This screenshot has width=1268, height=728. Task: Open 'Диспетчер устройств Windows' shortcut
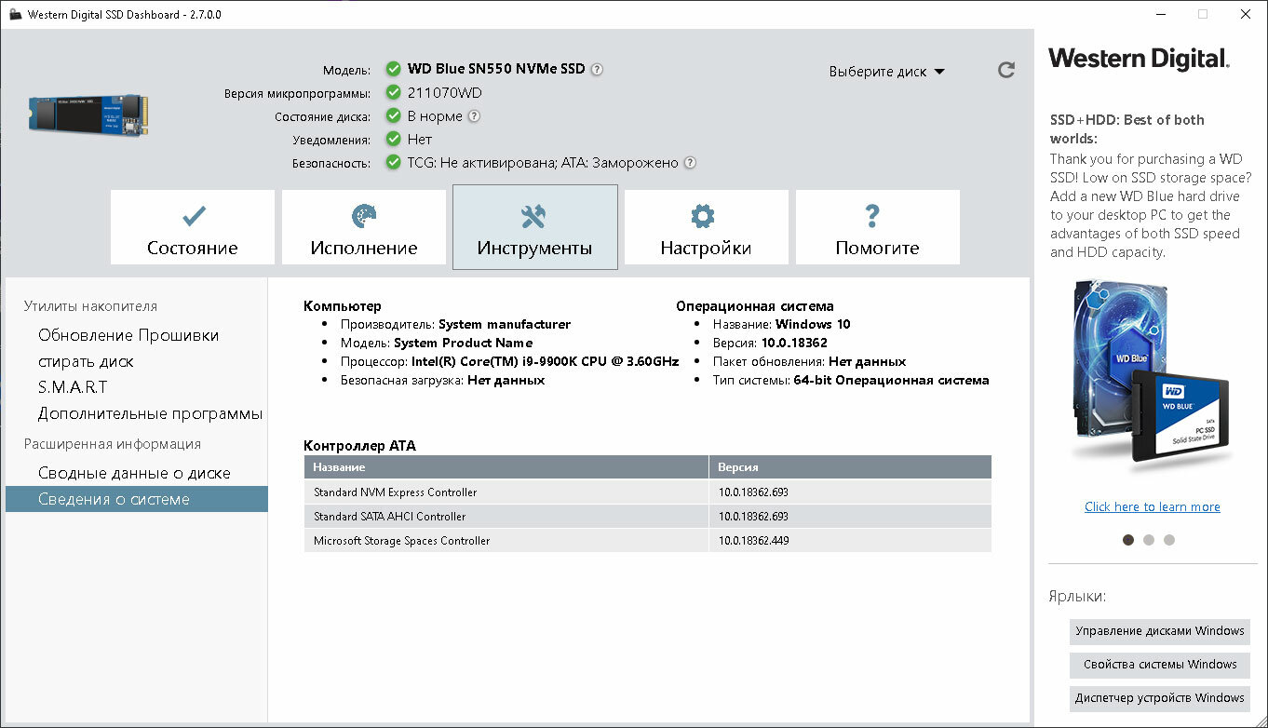tap(1159, 698)
